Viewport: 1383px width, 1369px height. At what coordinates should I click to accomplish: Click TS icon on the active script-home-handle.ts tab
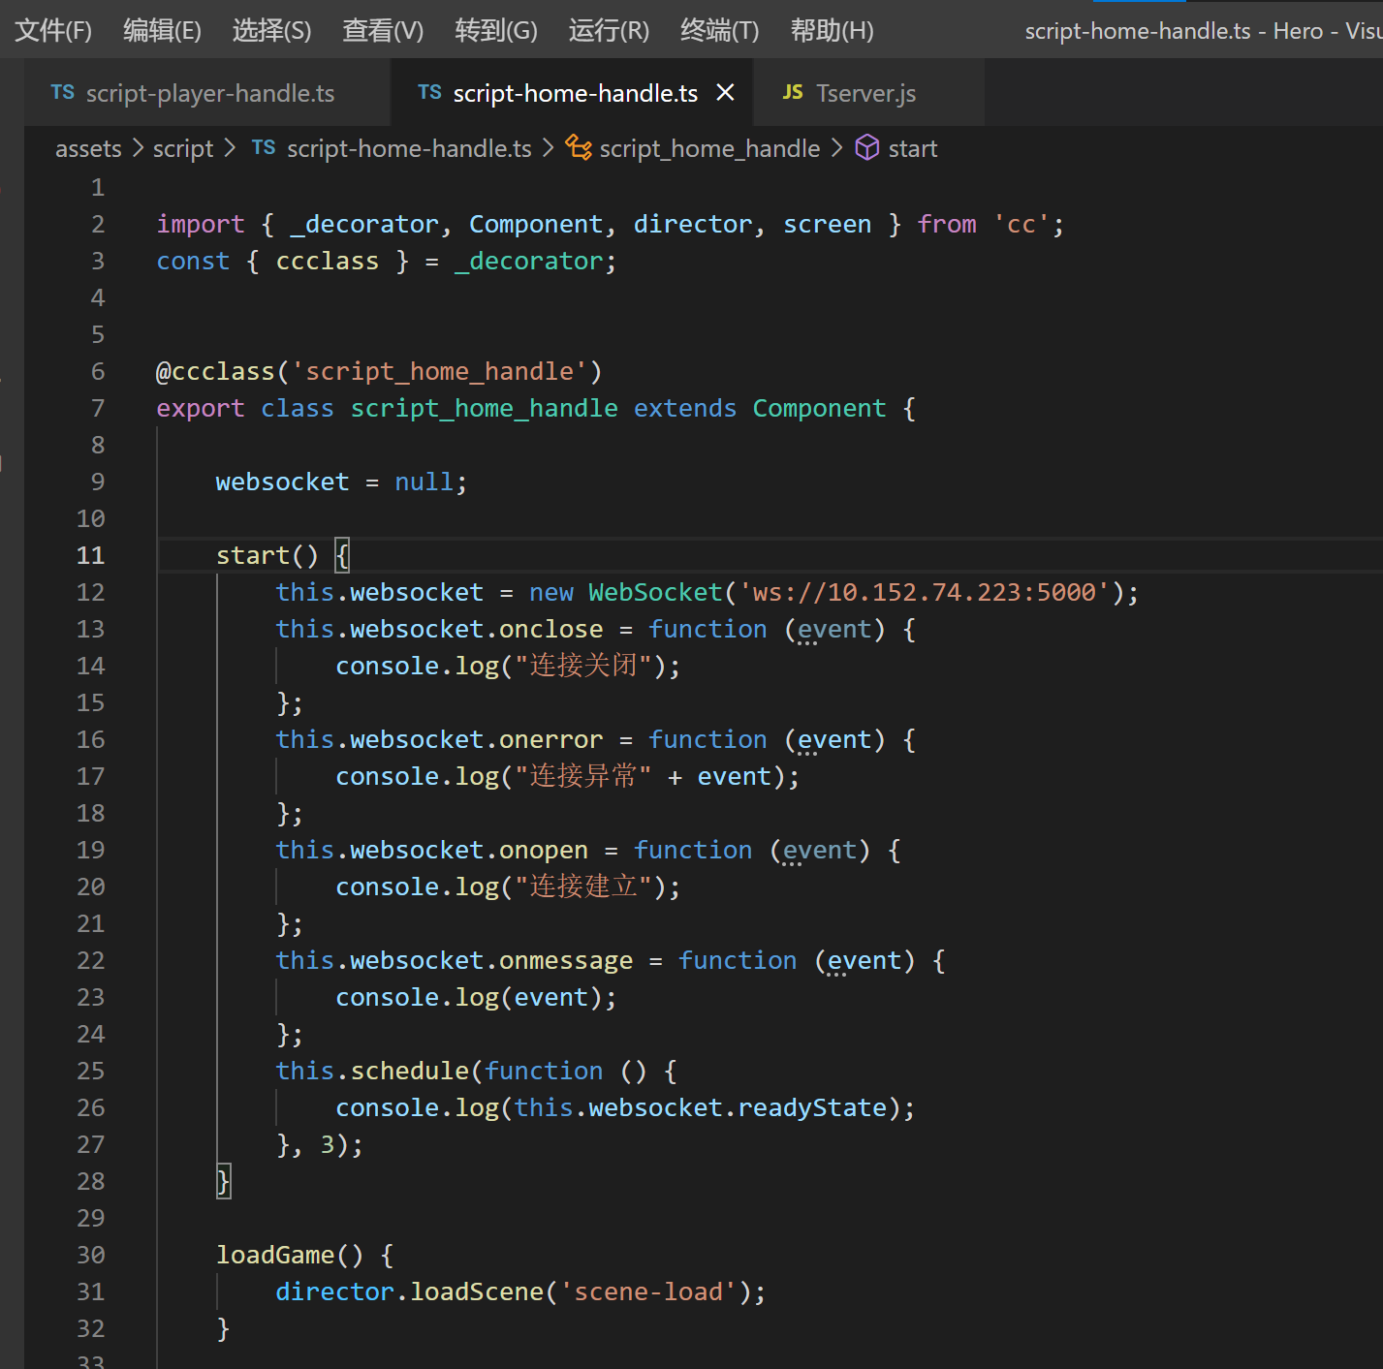429,92
